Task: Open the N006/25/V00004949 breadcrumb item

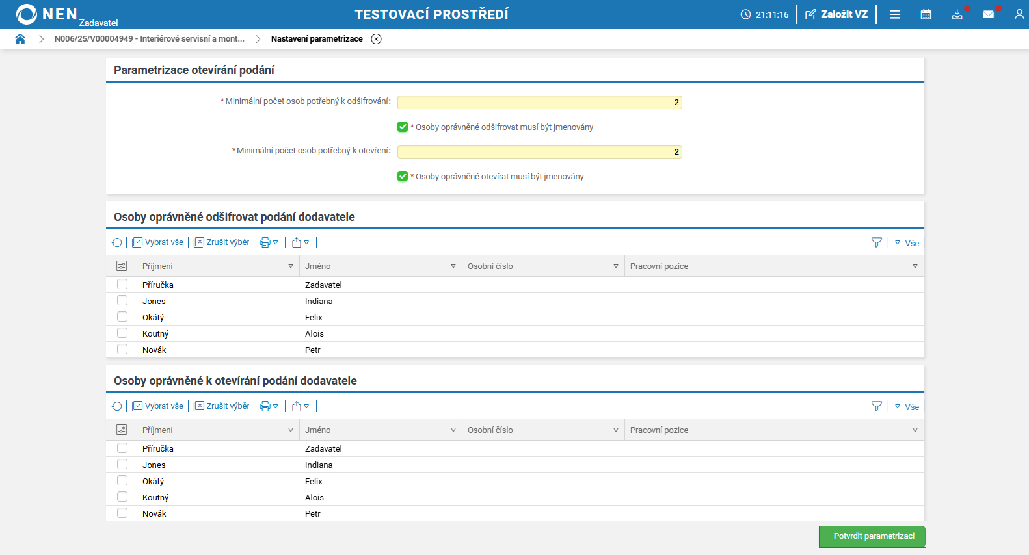Action: (149, 39)
